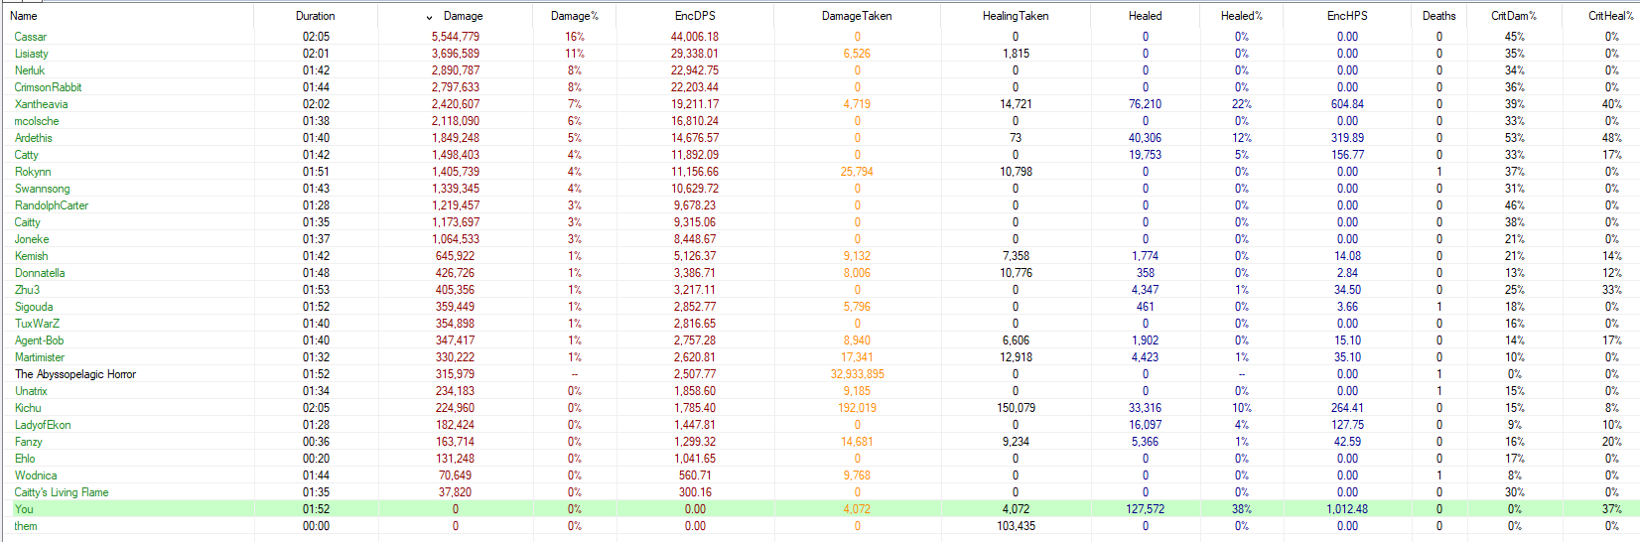Click the Deaths column header
Viewport: 1640px width, 542px height.
point(1438,16)
